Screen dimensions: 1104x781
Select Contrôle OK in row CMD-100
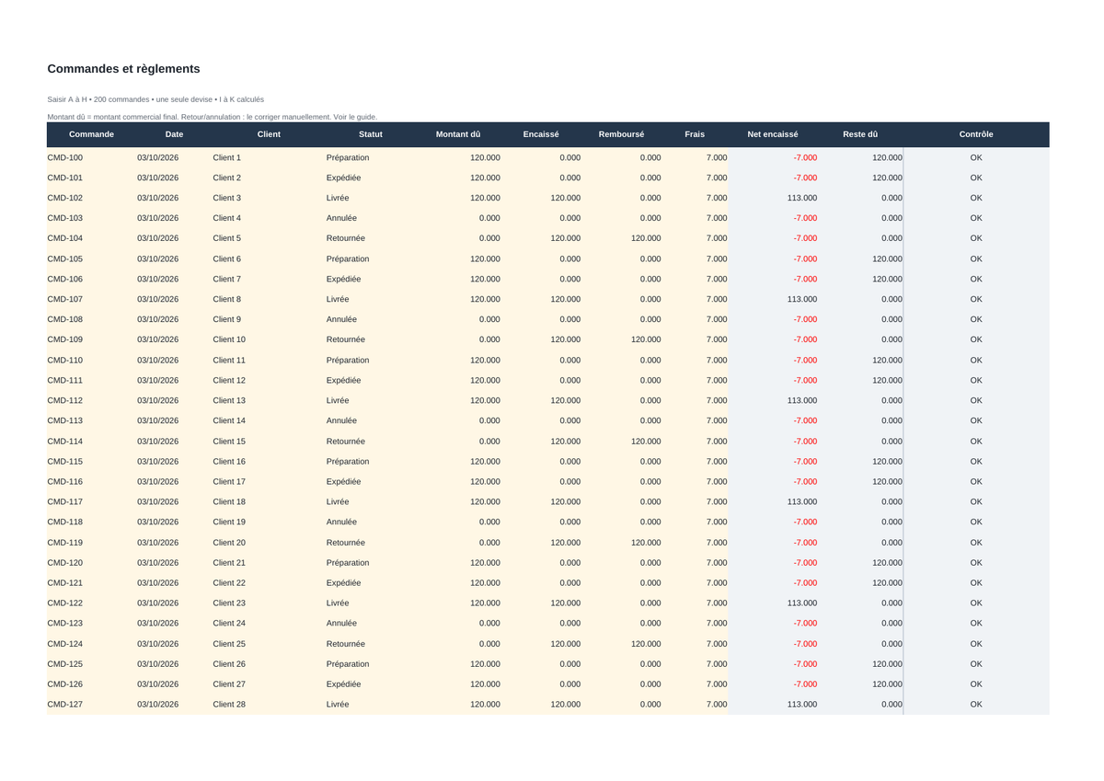coord(976,158)
